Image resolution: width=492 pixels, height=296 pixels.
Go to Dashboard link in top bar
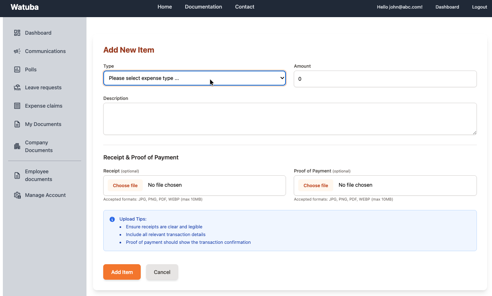447,7
